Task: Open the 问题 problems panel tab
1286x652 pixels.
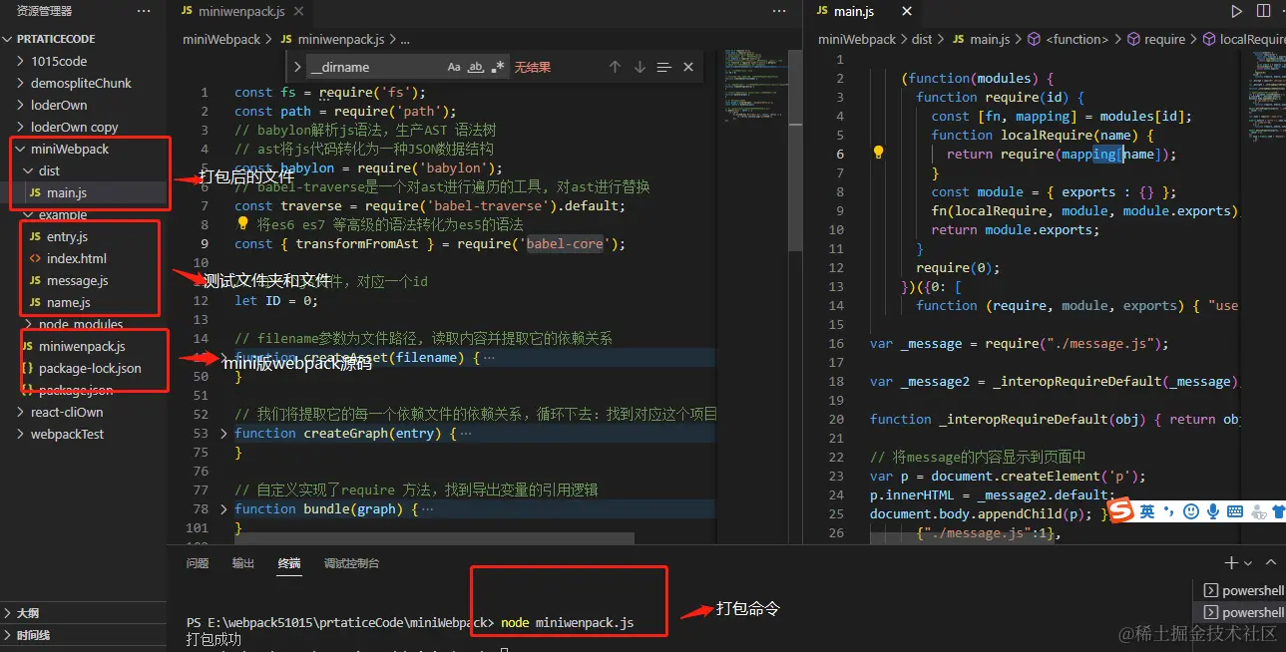Action: [x=198, y=563]
